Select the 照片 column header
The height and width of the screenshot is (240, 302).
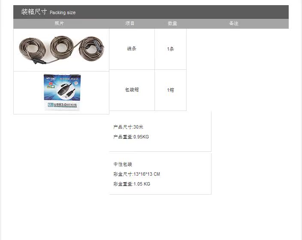pos(59,23)
